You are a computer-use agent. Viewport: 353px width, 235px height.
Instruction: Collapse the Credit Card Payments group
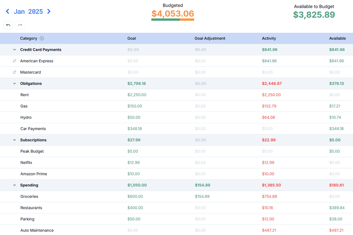[14, 50]
